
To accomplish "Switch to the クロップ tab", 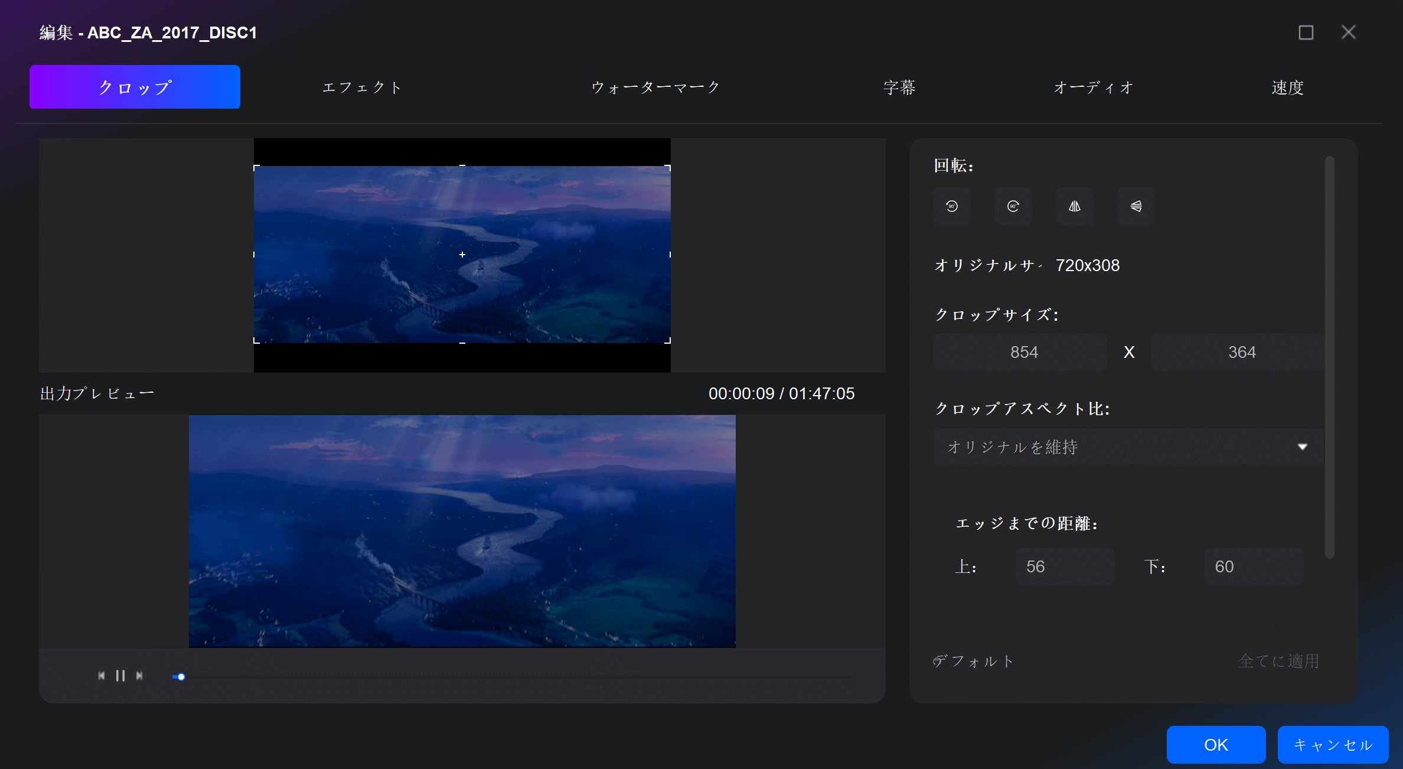I will [135, 87].
